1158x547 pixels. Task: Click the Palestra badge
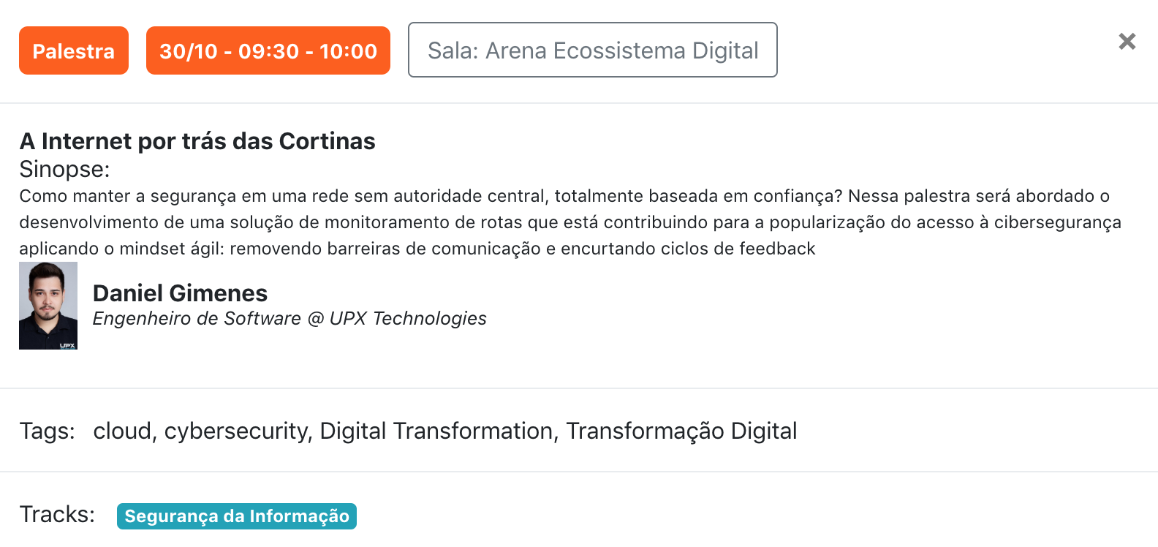[x=74, y=50]
